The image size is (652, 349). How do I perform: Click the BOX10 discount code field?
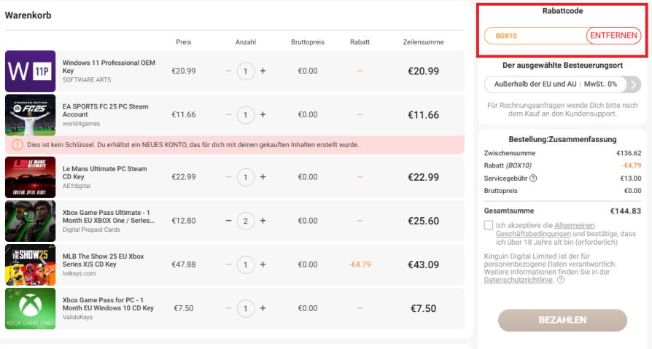point(535,36)
